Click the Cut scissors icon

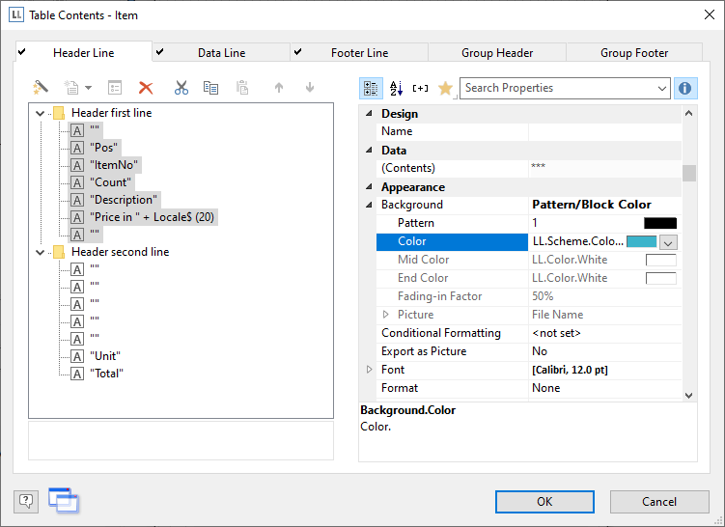coord(181,88)
